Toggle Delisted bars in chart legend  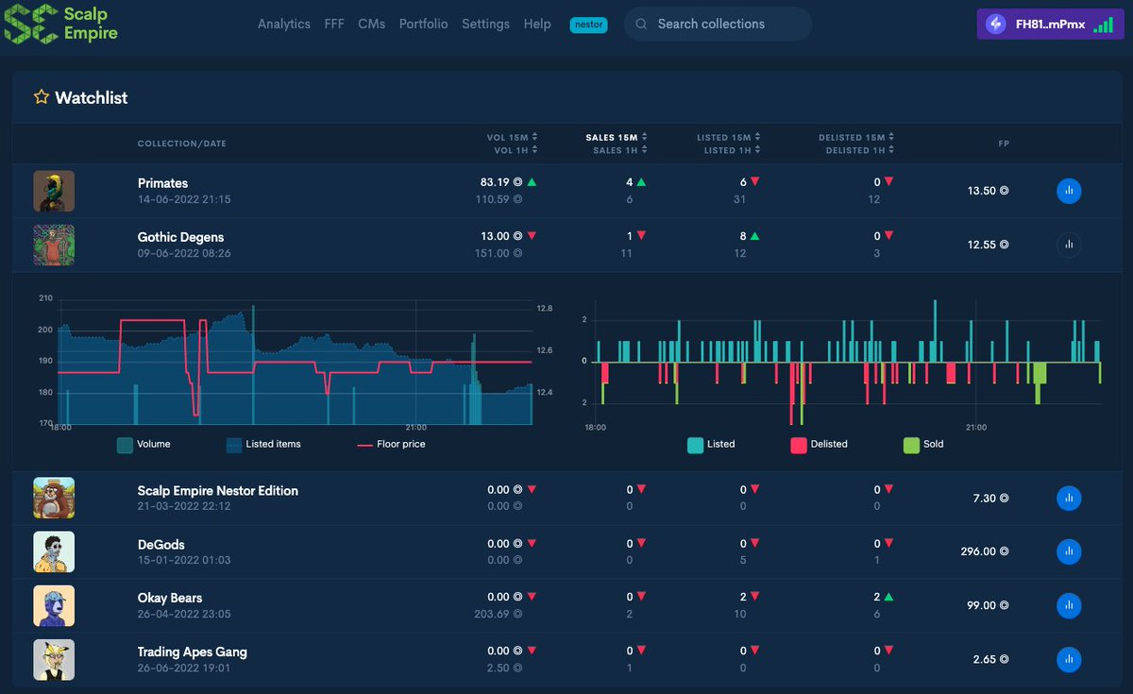819,444
